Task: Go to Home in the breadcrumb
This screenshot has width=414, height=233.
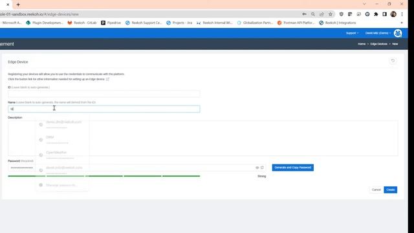Action: coord(362,44)
